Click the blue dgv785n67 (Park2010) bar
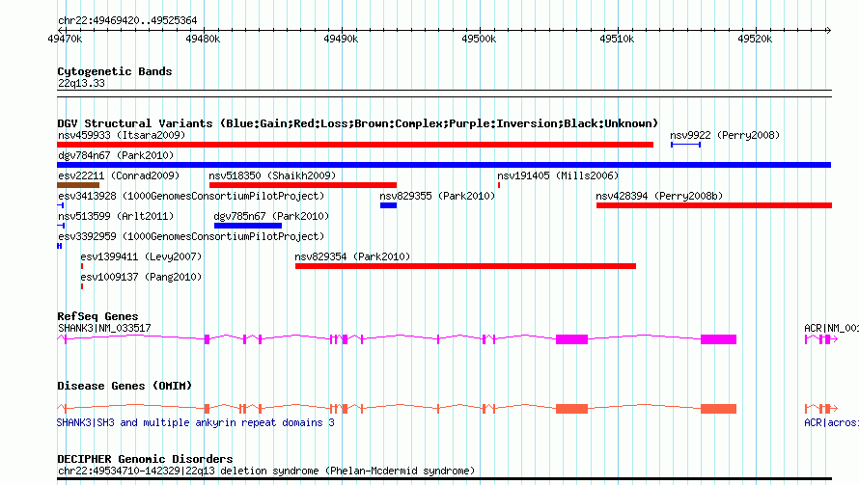 coord(248,226)
